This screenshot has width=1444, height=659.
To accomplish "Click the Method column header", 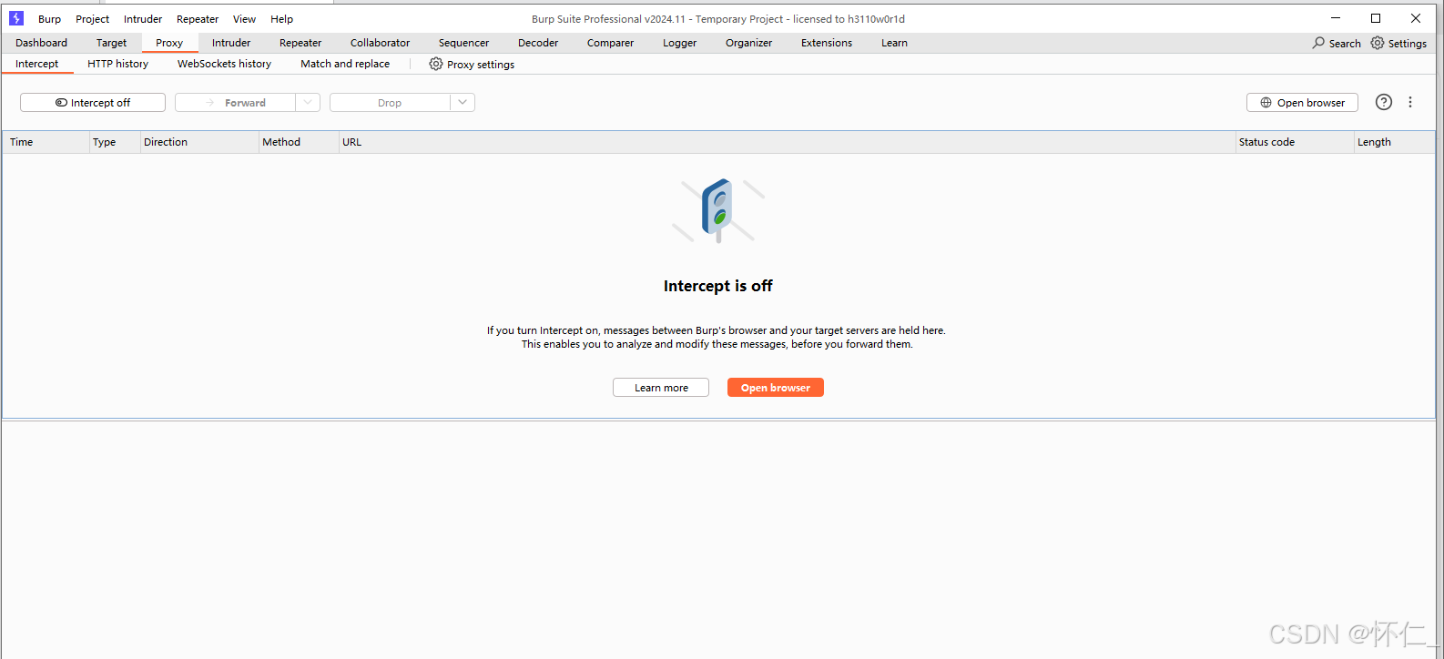I will [299, 142].
